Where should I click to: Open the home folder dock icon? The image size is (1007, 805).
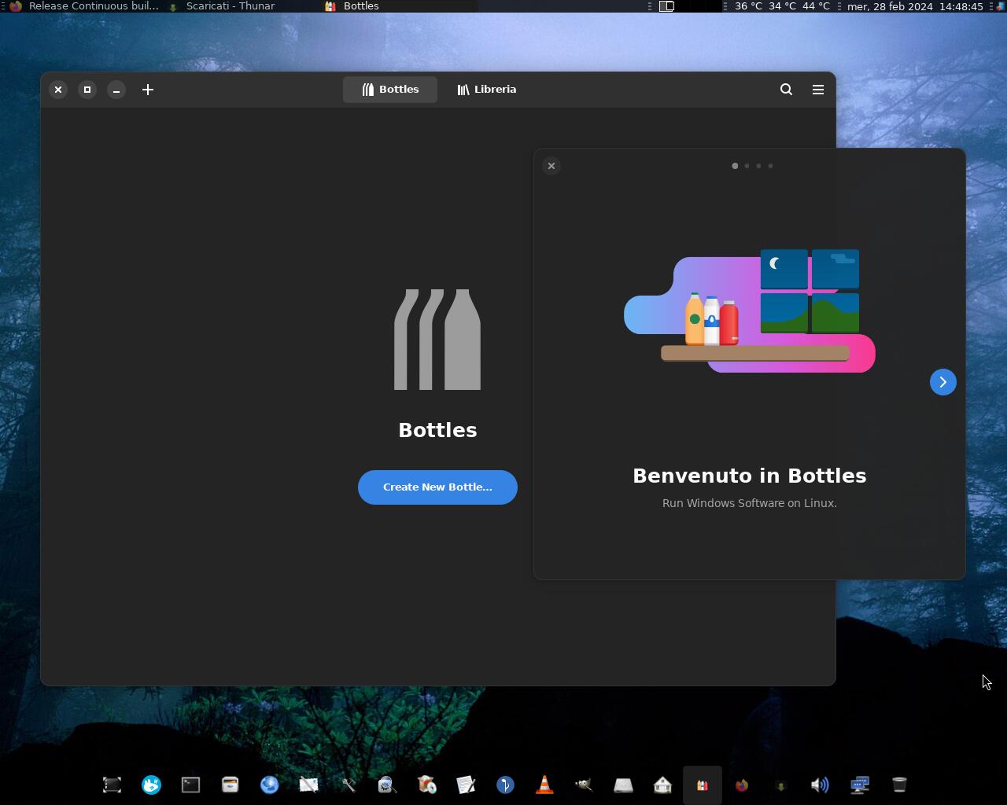[662, 785]
